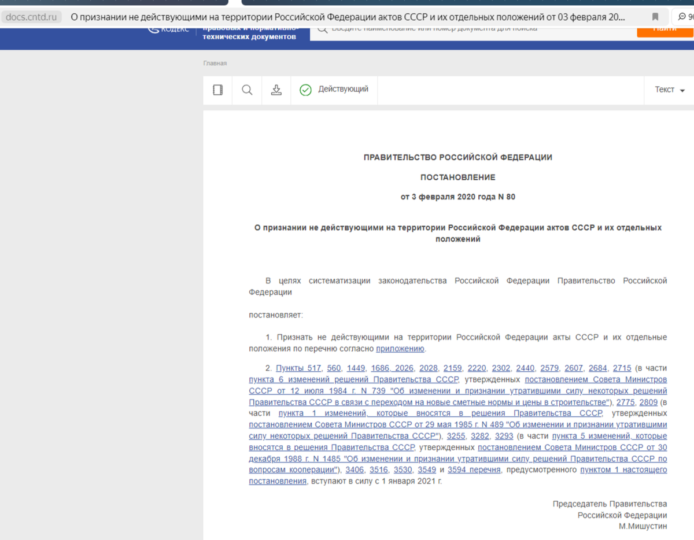This screenshot has height=540, width=694.
Task: Open the приложению link
Action: (x=400, y=349)
